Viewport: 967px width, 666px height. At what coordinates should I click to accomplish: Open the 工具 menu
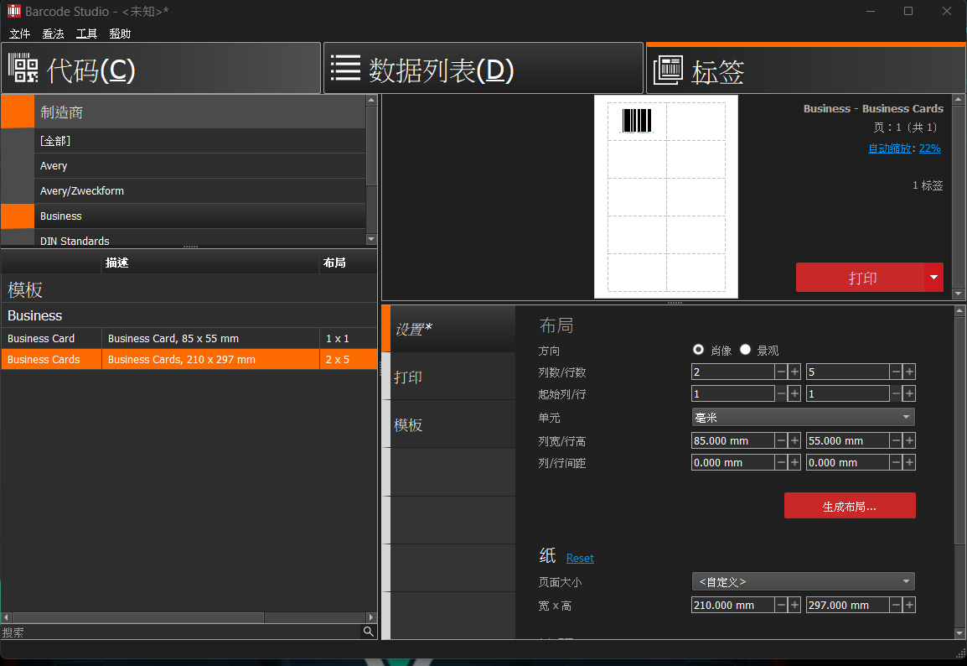pyautogui.click(x=86, y=34)
